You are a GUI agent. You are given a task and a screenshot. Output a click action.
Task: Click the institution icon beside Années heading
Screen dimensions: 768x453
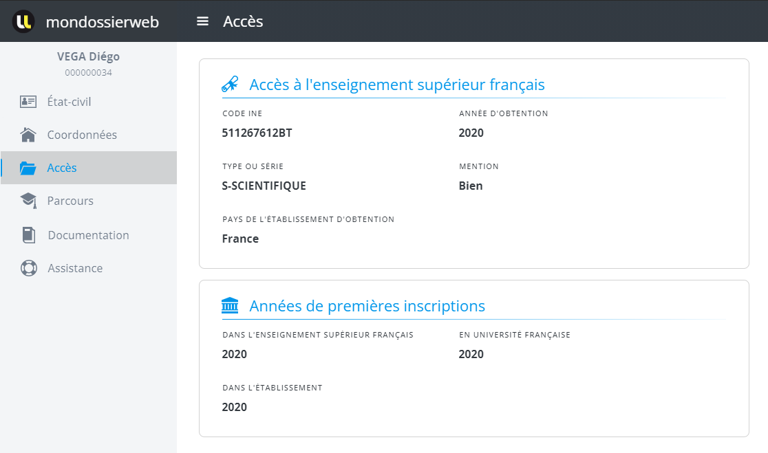point(230,306)
